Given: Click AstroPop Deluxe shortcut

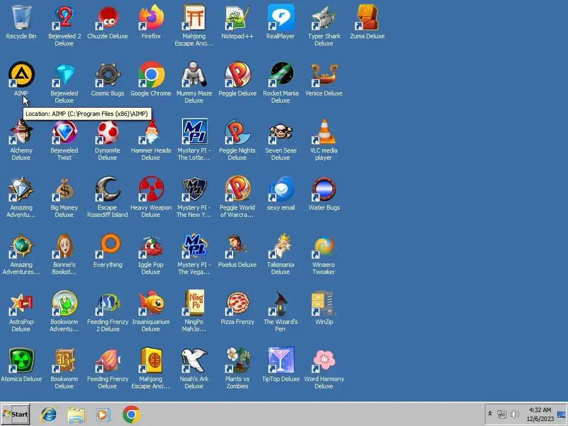Looking at the screenshot, I should click(21, 303).
